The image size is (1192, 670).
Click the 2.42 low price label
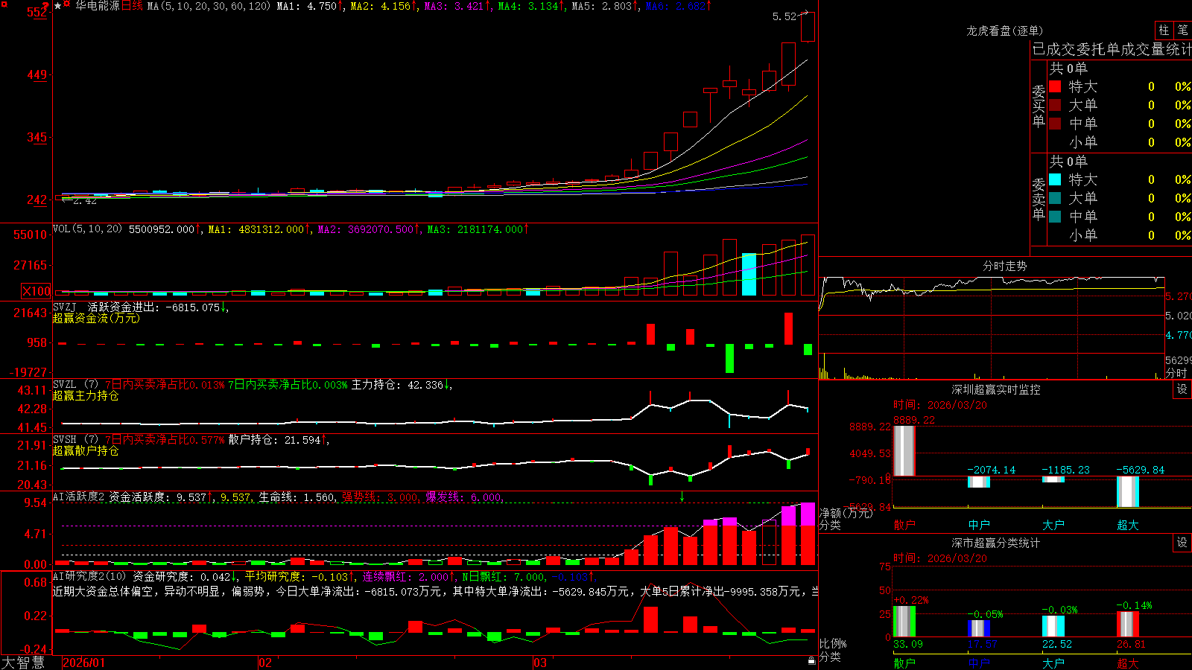point(85,201)
